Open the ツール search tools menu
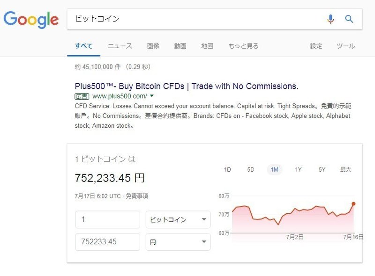This screenshot has height=276, width=375. click(x=345, y=46)
